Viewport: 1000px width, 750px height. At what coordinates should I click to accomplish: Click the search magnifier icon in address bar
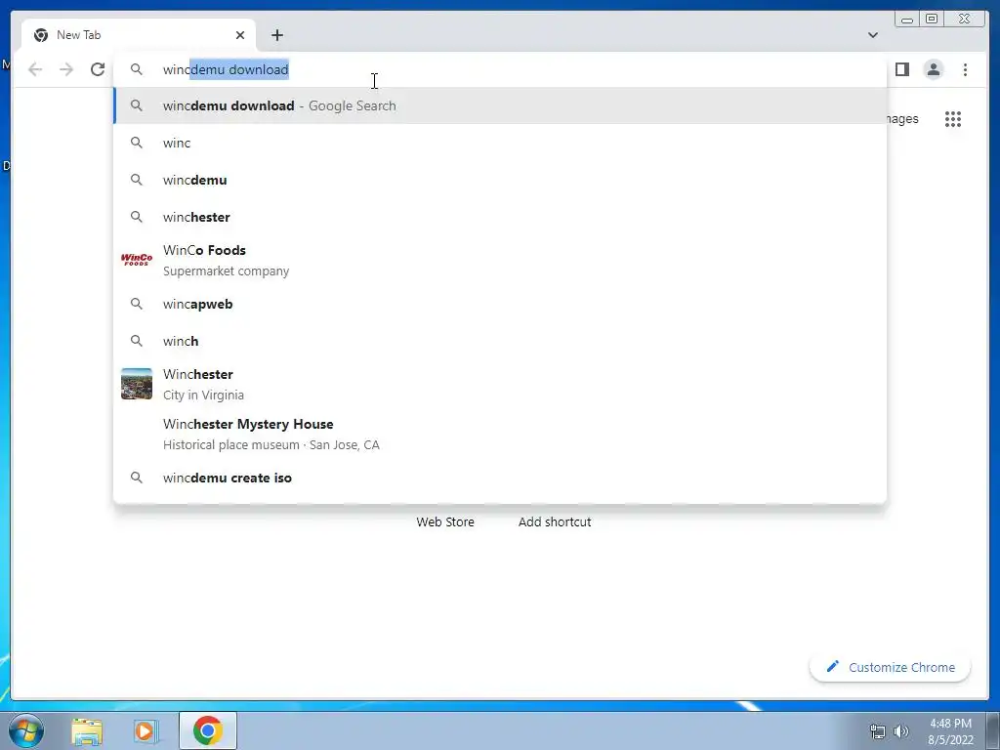pyautogui.click(x=137, y=69)
